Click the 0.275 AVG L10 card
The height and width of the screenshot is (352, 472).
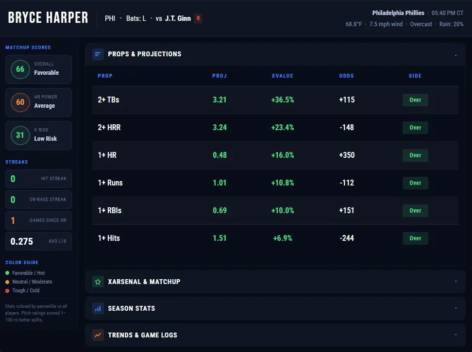[38, 241]
